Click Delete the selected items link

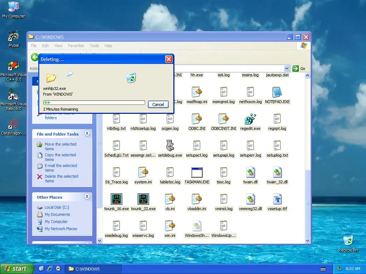[61, 178]
